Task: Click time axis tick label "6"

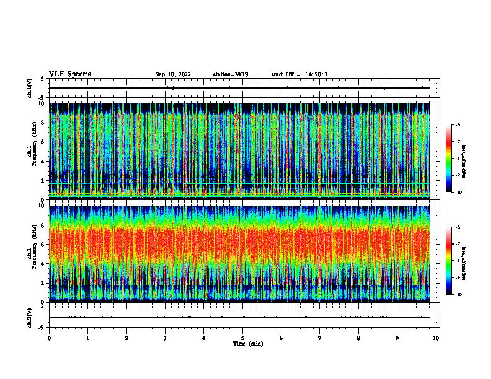Action: coord(281,338)
